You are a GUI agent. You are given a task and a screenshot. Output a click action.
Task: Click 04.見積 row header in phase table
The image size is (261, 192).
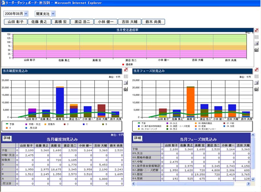tap(146, 179)
